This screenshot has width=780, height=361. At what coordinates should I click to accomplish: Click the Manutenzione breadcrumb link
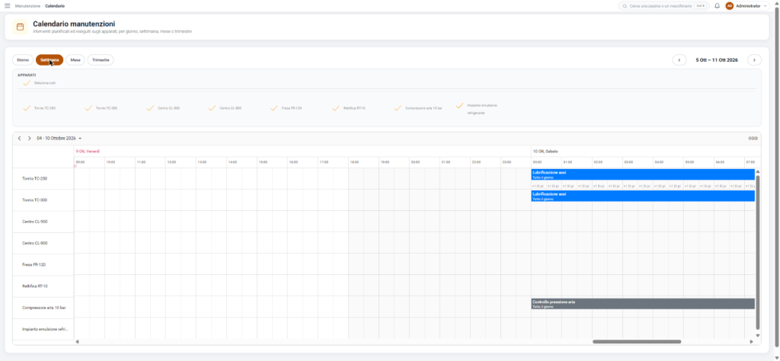(x=27, y=6)
